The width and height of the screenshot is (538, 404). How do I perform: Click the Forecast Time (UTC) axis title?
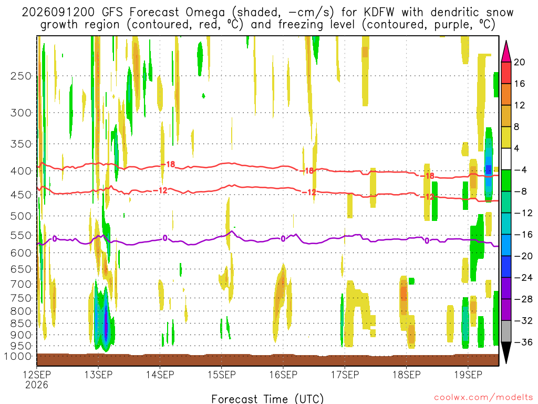[267, 399]
